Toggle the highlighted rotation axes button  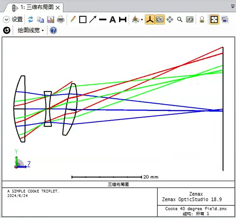(x=150, y=20)
